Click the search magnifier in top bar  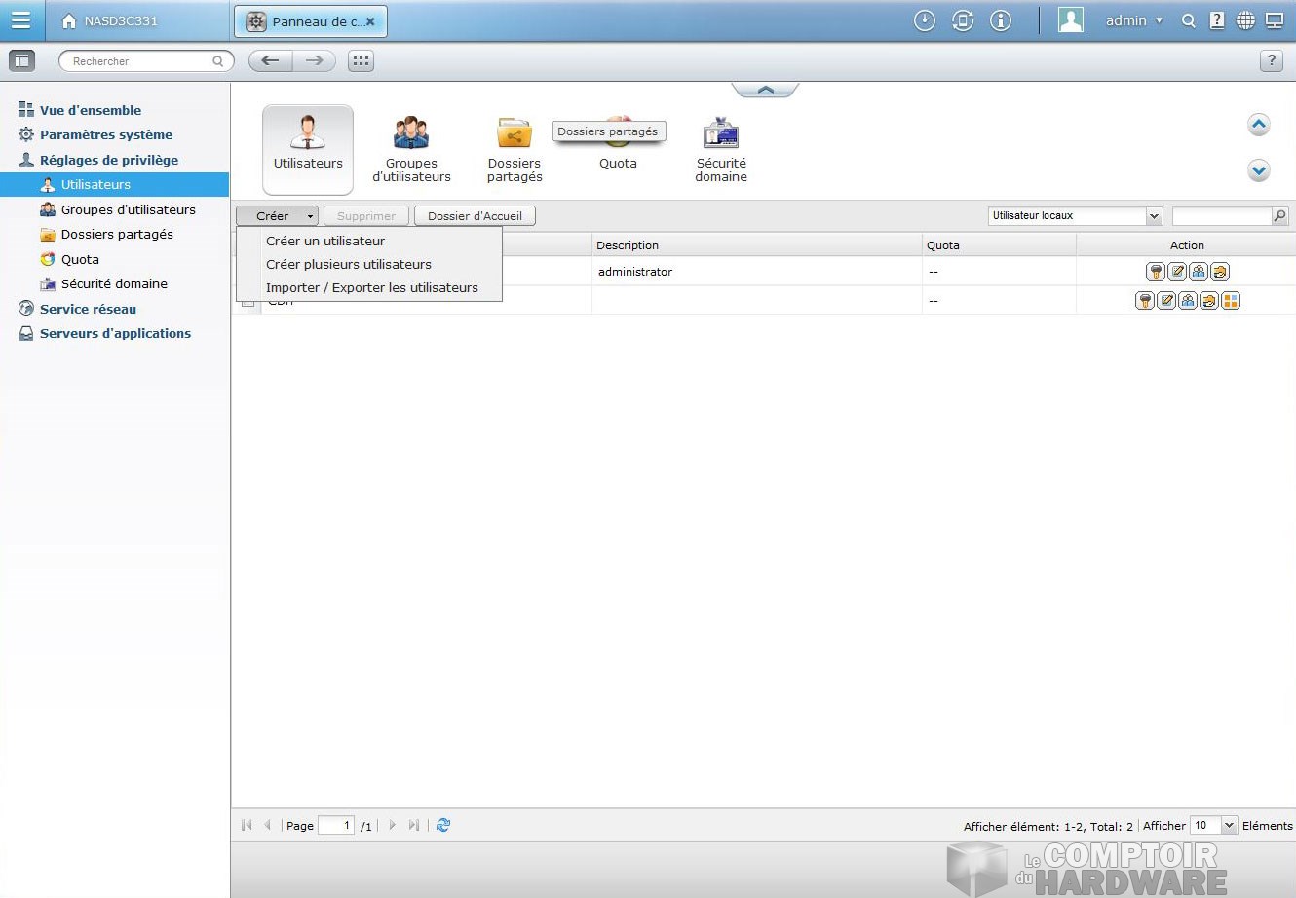coord(1188,20)
